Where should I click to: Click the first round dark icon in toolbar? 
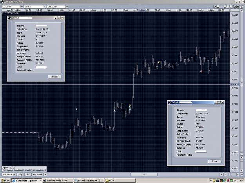pyautogui.click(x=235, y=7)
